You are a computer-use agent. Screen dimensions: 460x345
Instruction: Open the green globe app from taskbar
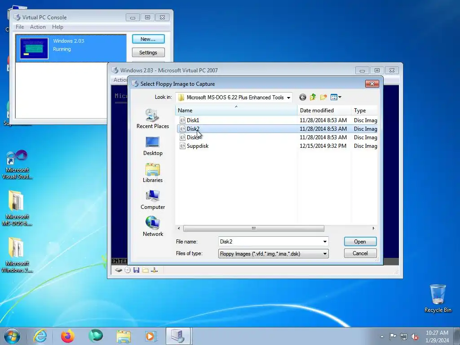tap(96, 336)
